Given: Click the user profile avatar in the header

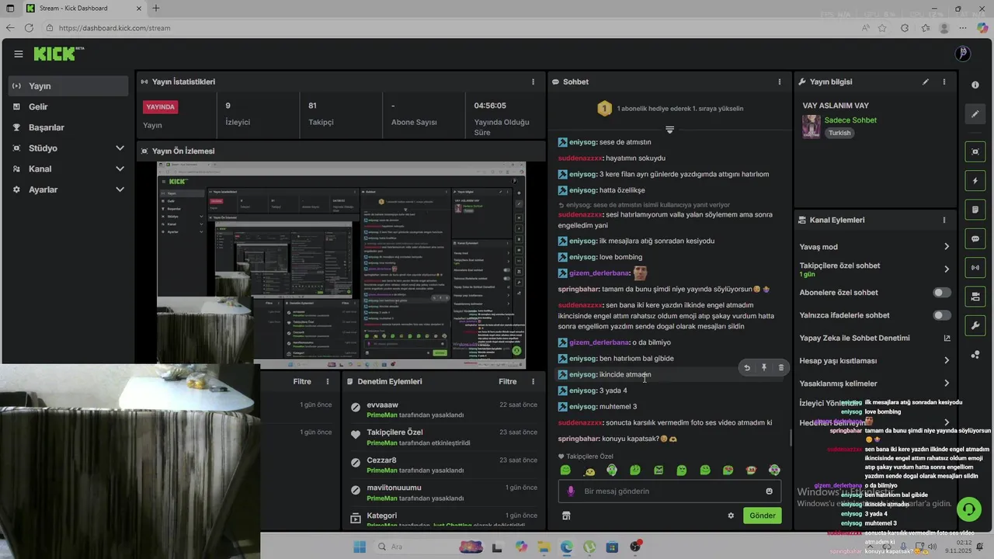Looking at the screenshot, I should coord(962,54).
